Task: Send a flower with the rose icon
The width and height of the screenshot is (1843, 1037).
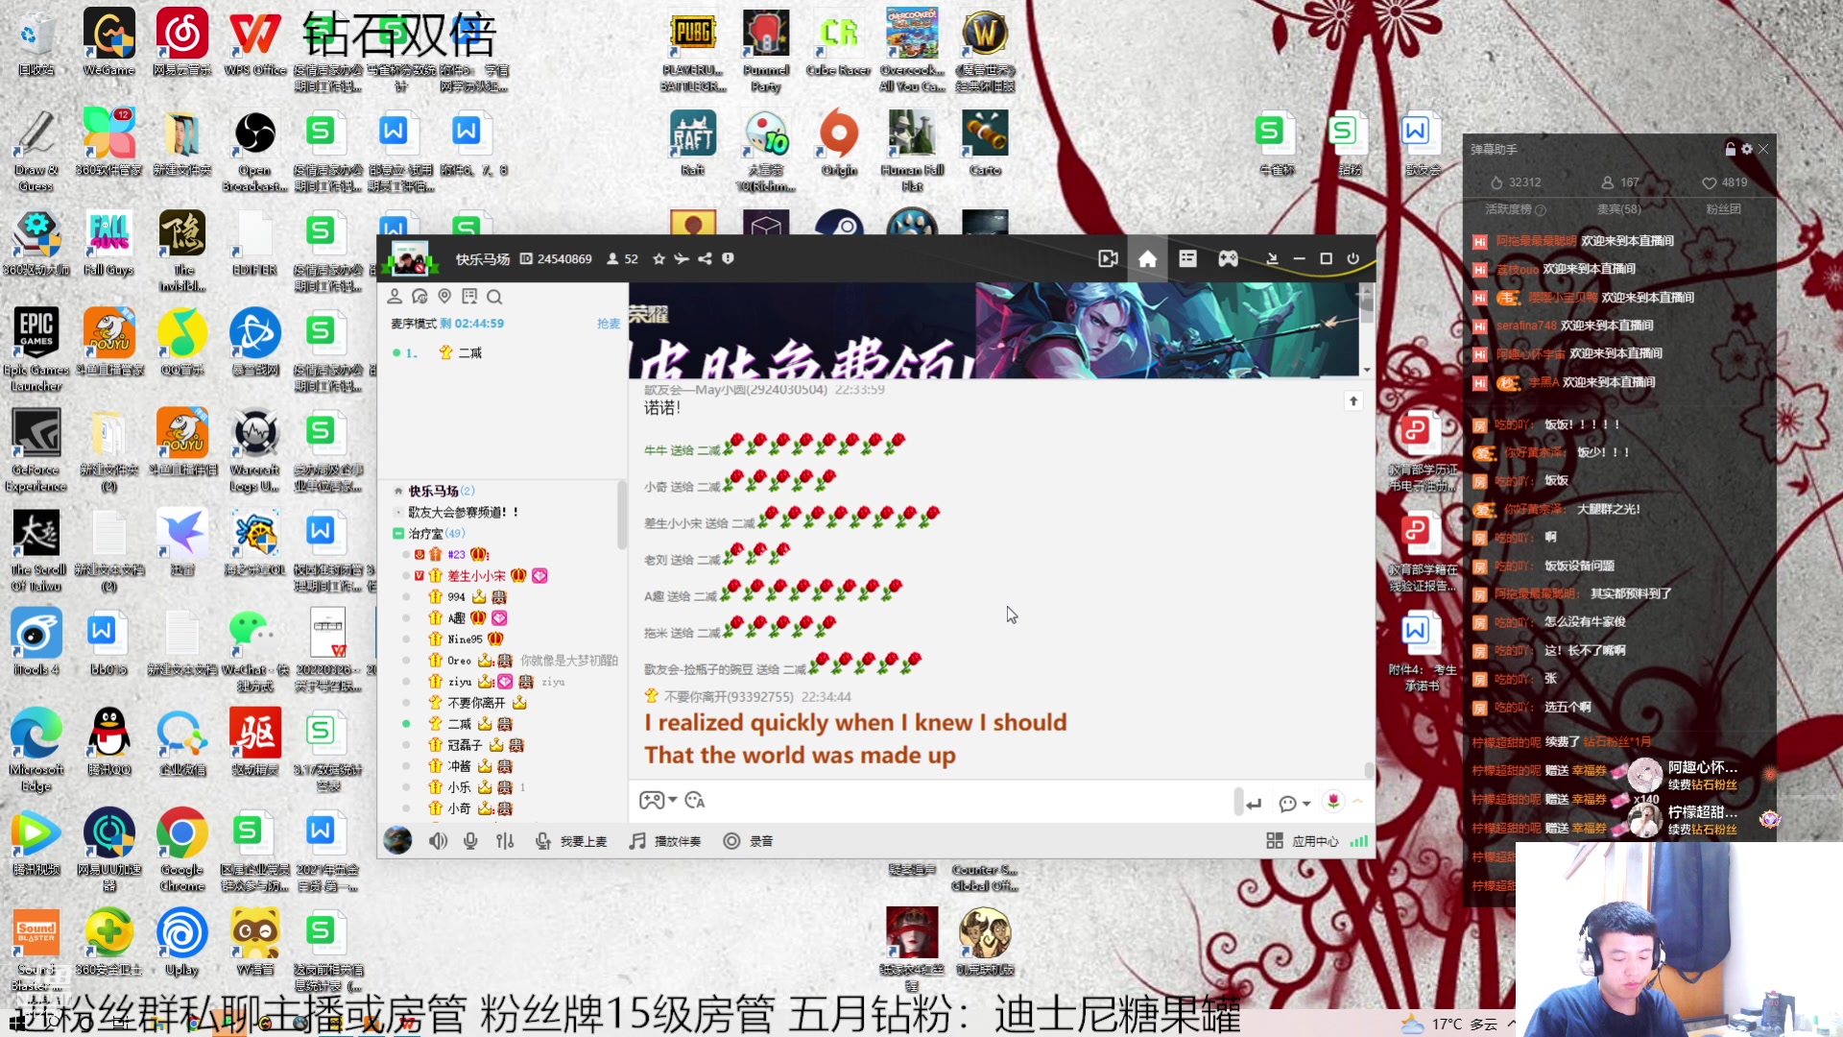Action: point(1333,801)
